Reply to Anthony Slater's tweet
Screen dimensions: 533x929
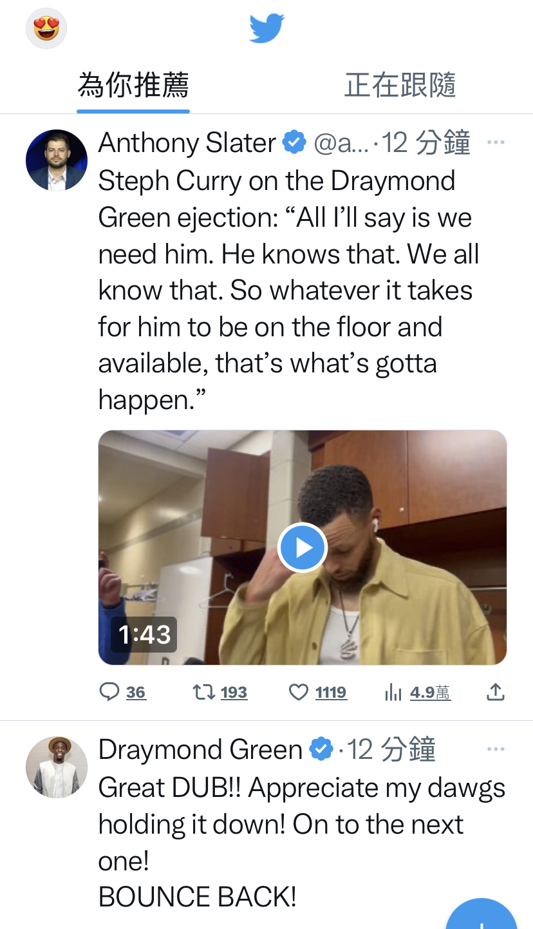point(123,693)
